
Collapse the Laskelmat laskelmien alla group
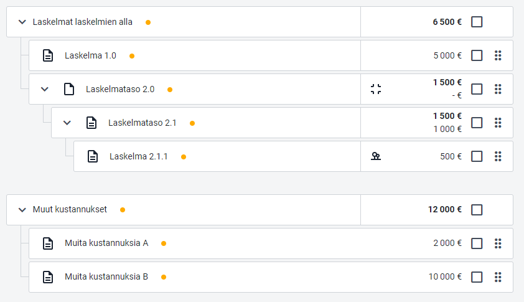click(22, 22)
